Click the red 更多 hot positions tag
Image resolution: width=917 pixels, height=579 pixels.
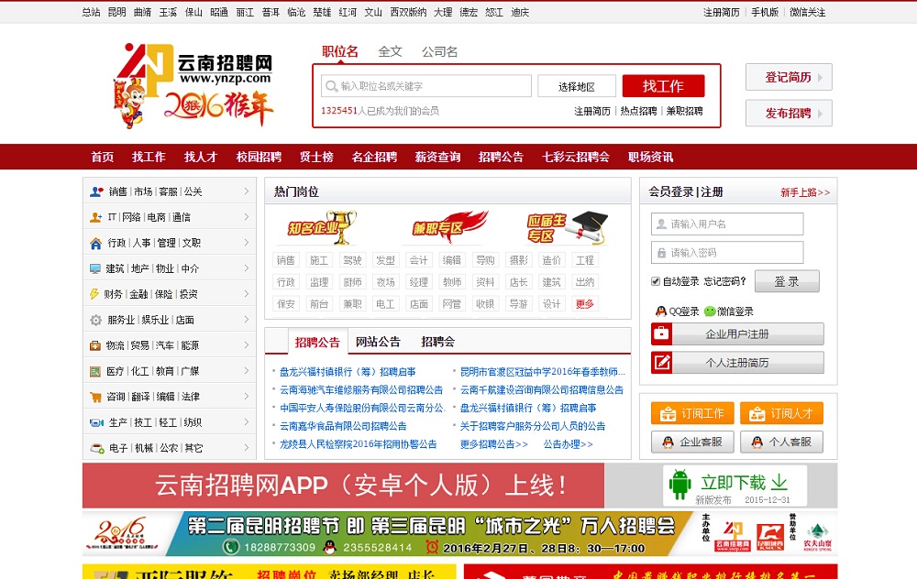click(x=585, y=304)
